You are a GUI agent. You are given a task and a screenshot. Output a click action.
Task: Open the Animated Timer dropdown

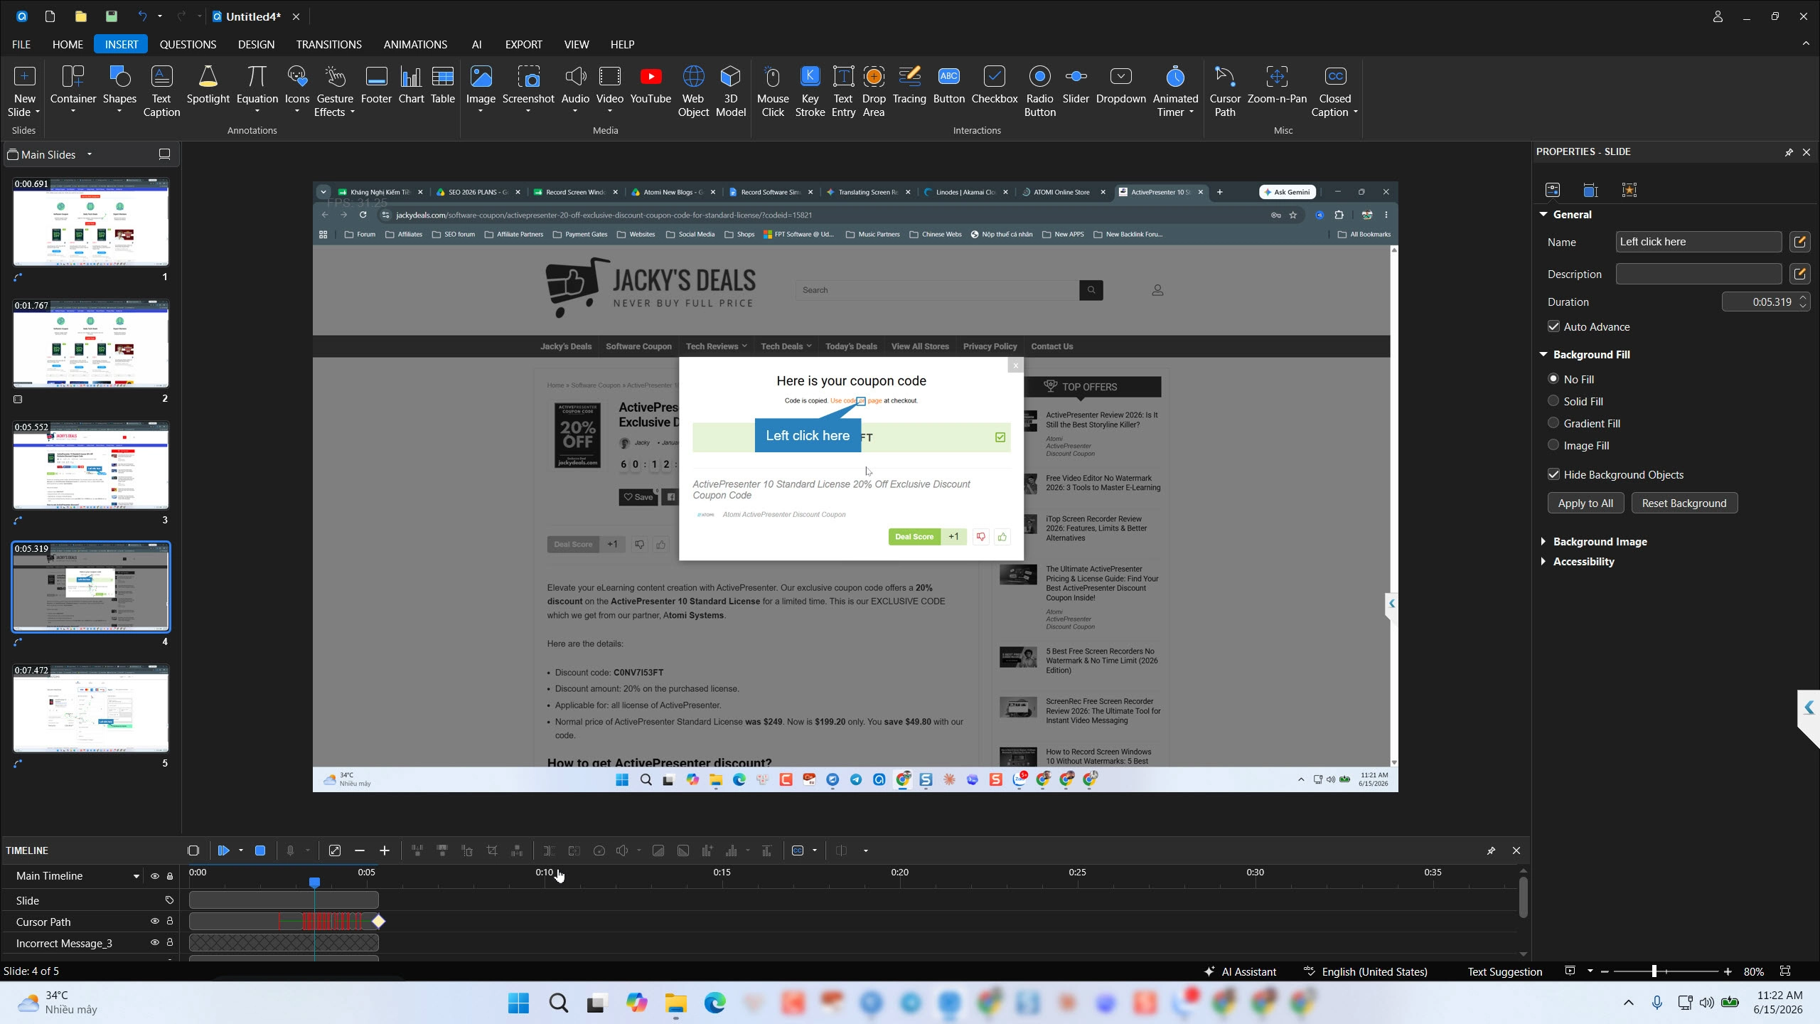click(x=1191, y=112)
